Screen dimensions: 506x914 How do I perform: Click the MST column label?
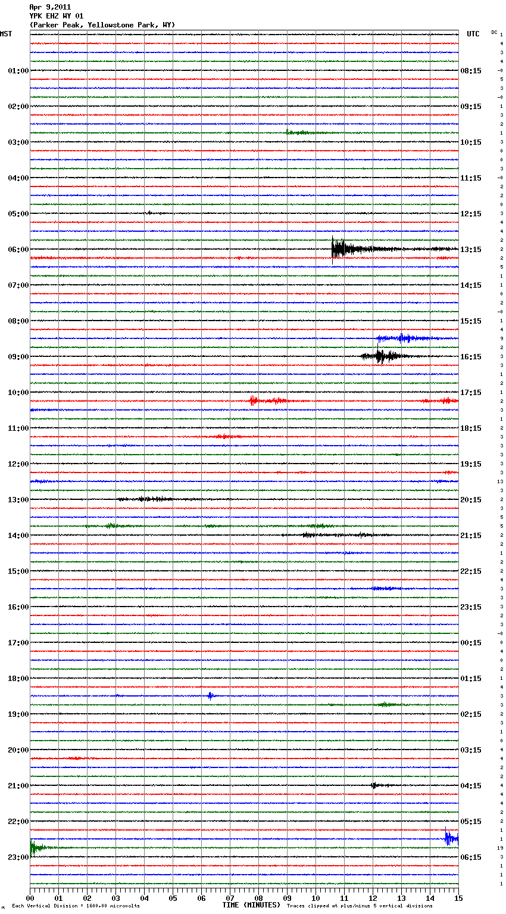coord(6,34)
